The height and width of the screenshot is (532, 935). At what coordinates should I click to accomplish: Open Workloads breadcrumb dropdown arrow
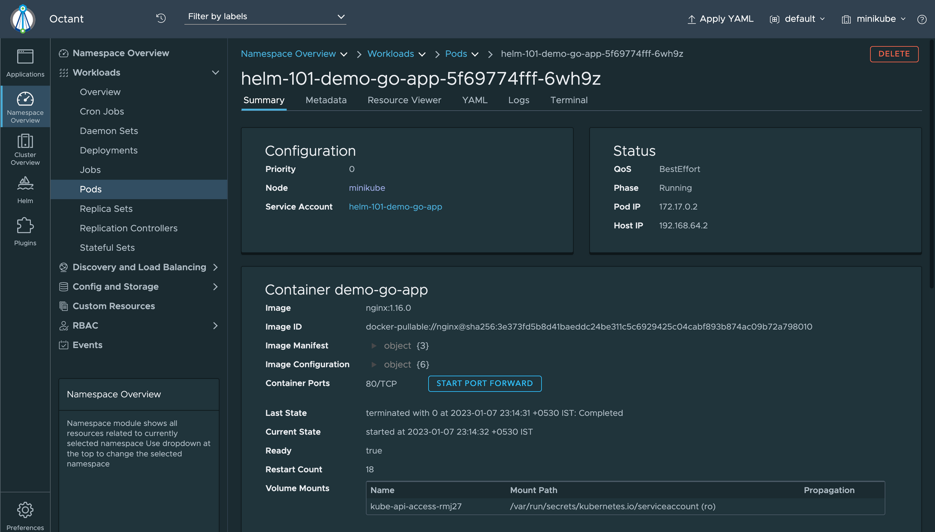click(422, 54)
